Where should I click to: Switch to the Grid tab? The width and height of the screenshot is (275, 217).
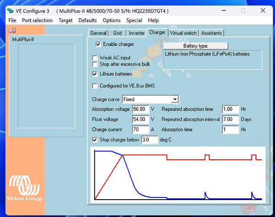[x=118, y=33]
